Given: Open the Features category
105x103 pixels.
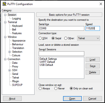Looking at the screenshot, I should tap(17, 33).
